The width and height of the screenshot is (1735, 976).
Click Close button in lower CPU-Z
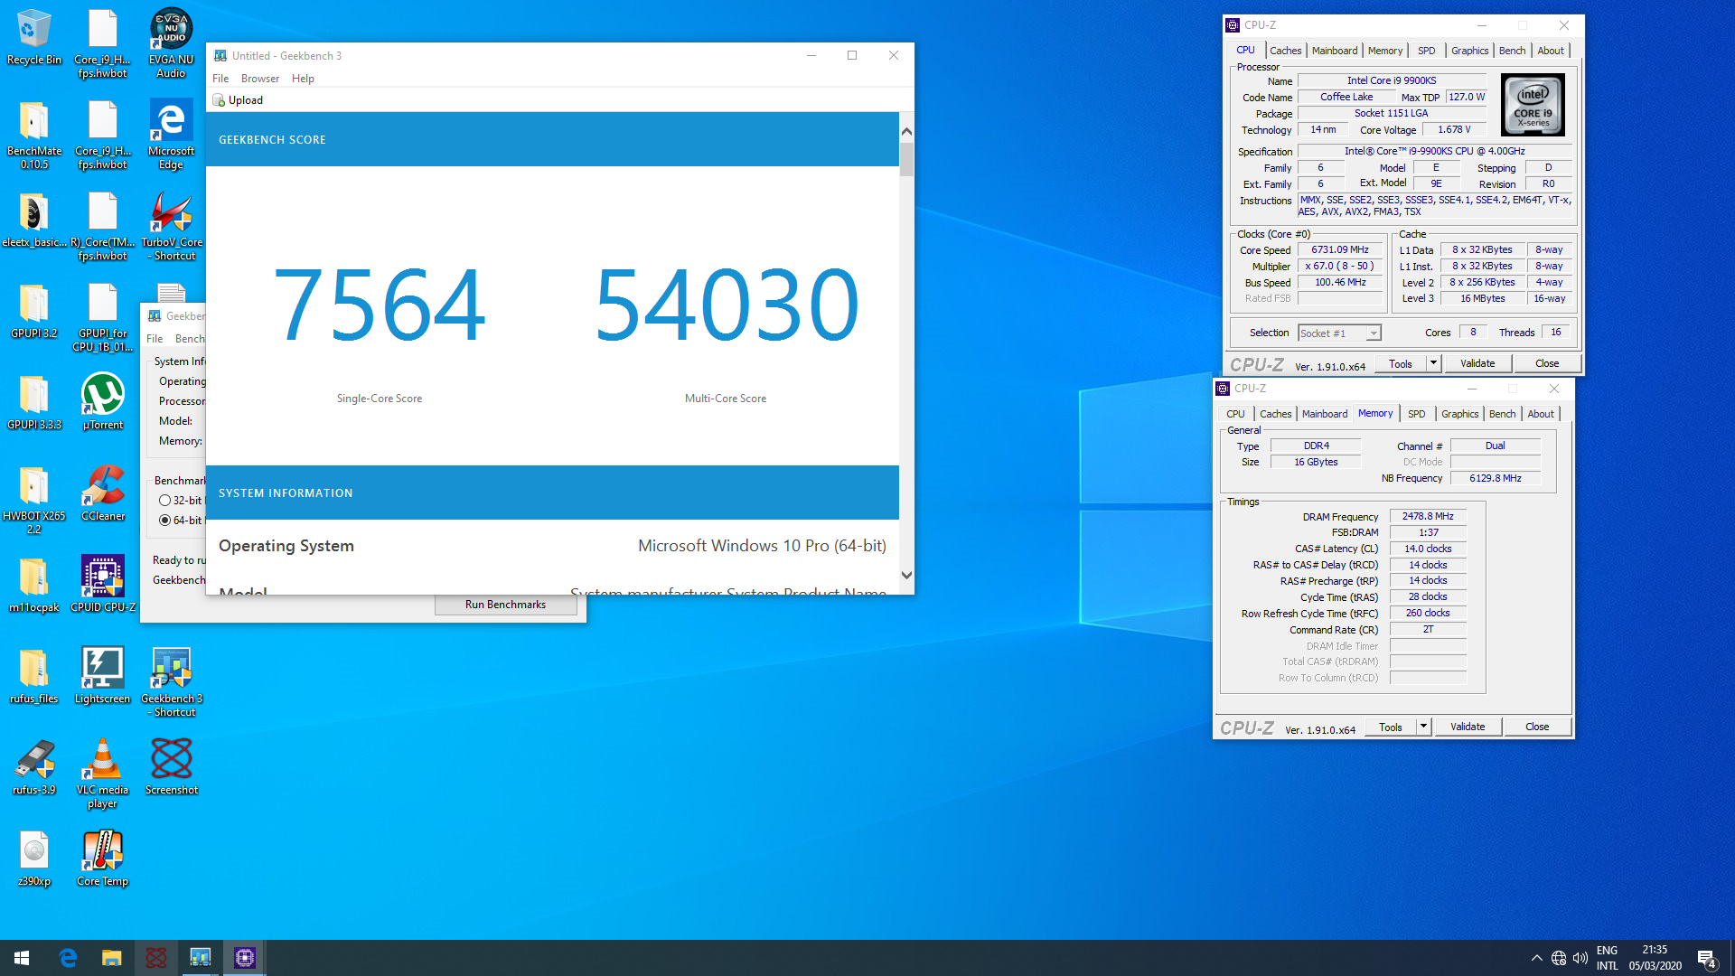coord(1537,727)
